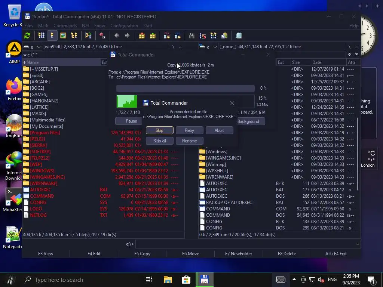Open the Files menu
Screen dimensions: 383x287
28,26
